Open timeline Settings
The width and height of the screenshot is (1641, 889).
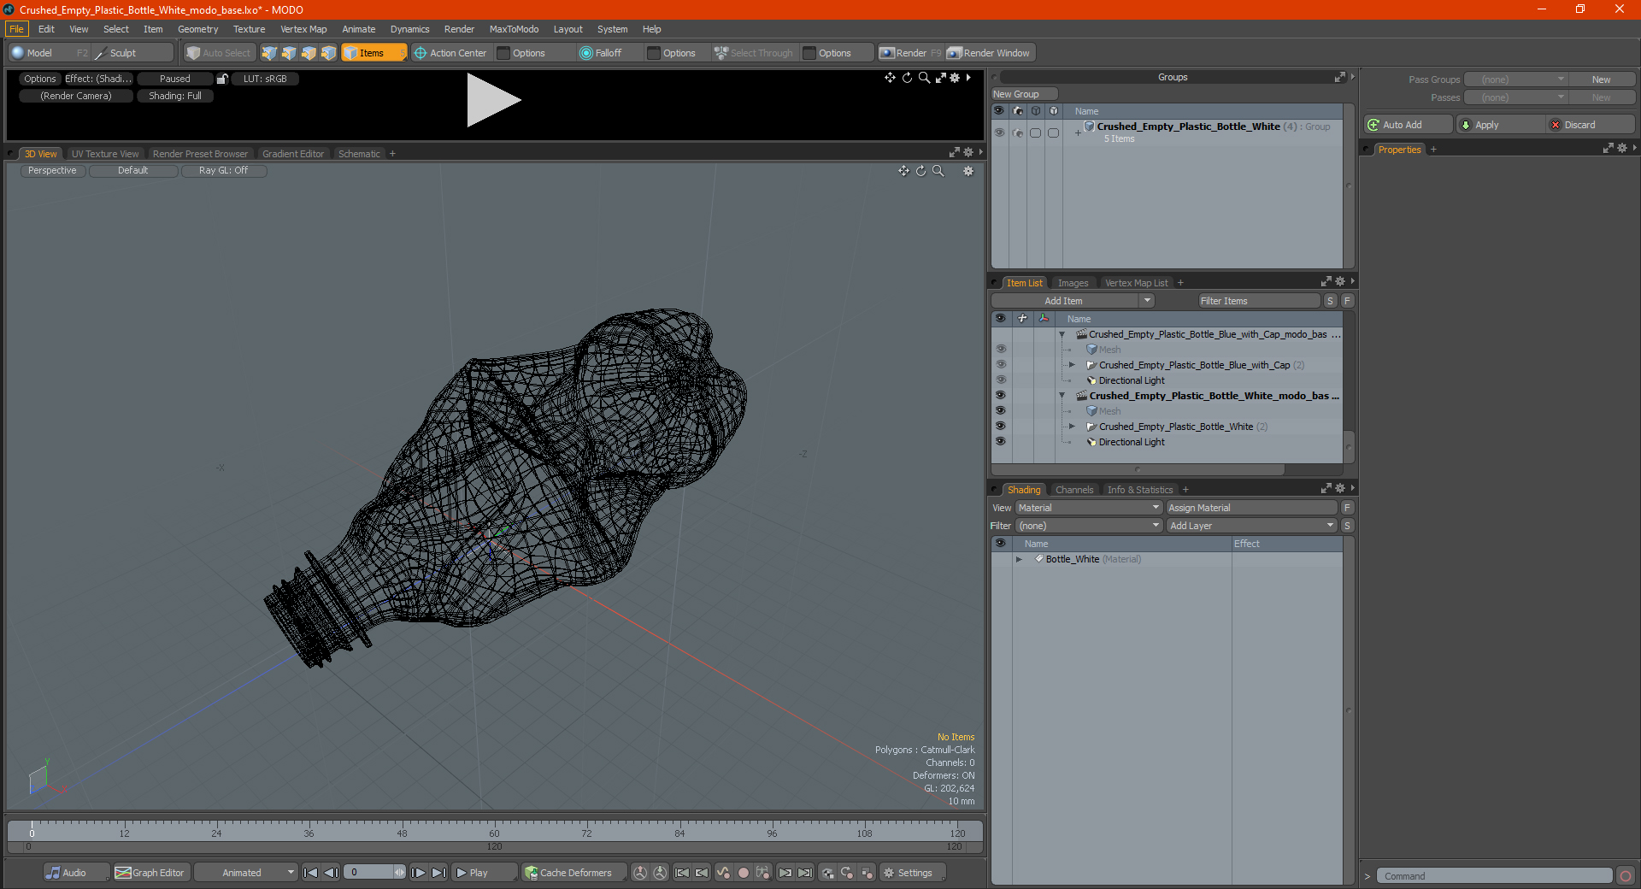[x=914, y=873]
